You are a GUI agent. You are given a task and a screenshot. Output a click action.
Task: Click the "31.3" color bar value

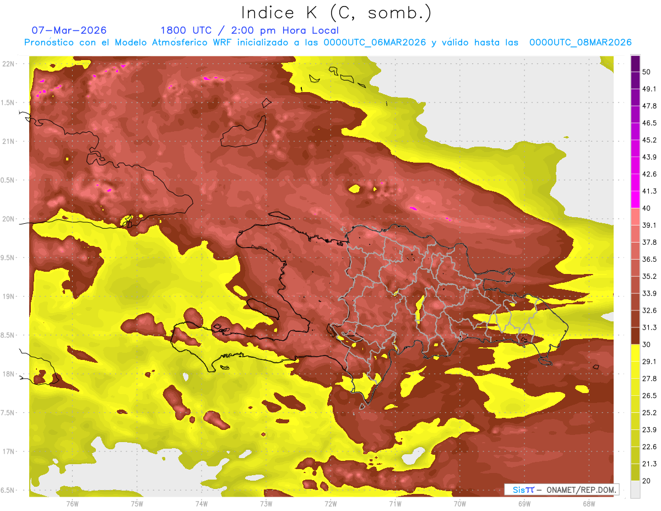point(649,327)
